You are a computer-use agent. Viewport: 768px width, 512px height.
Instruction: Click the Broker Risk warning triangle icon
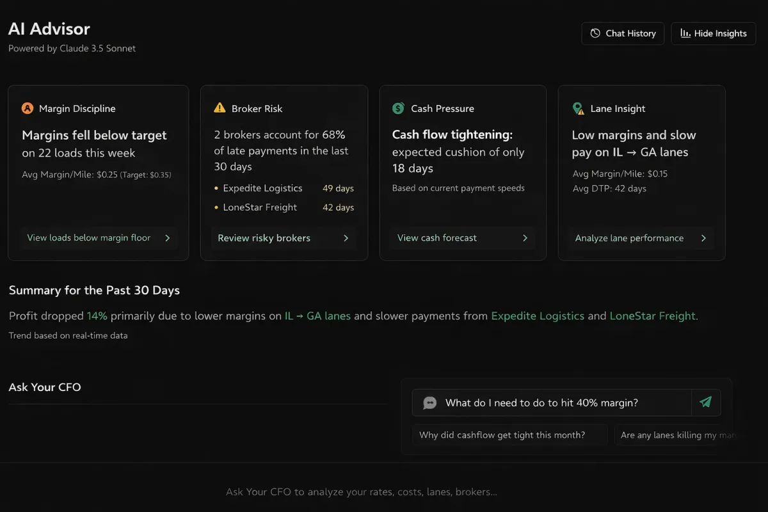tap(220, 108)
